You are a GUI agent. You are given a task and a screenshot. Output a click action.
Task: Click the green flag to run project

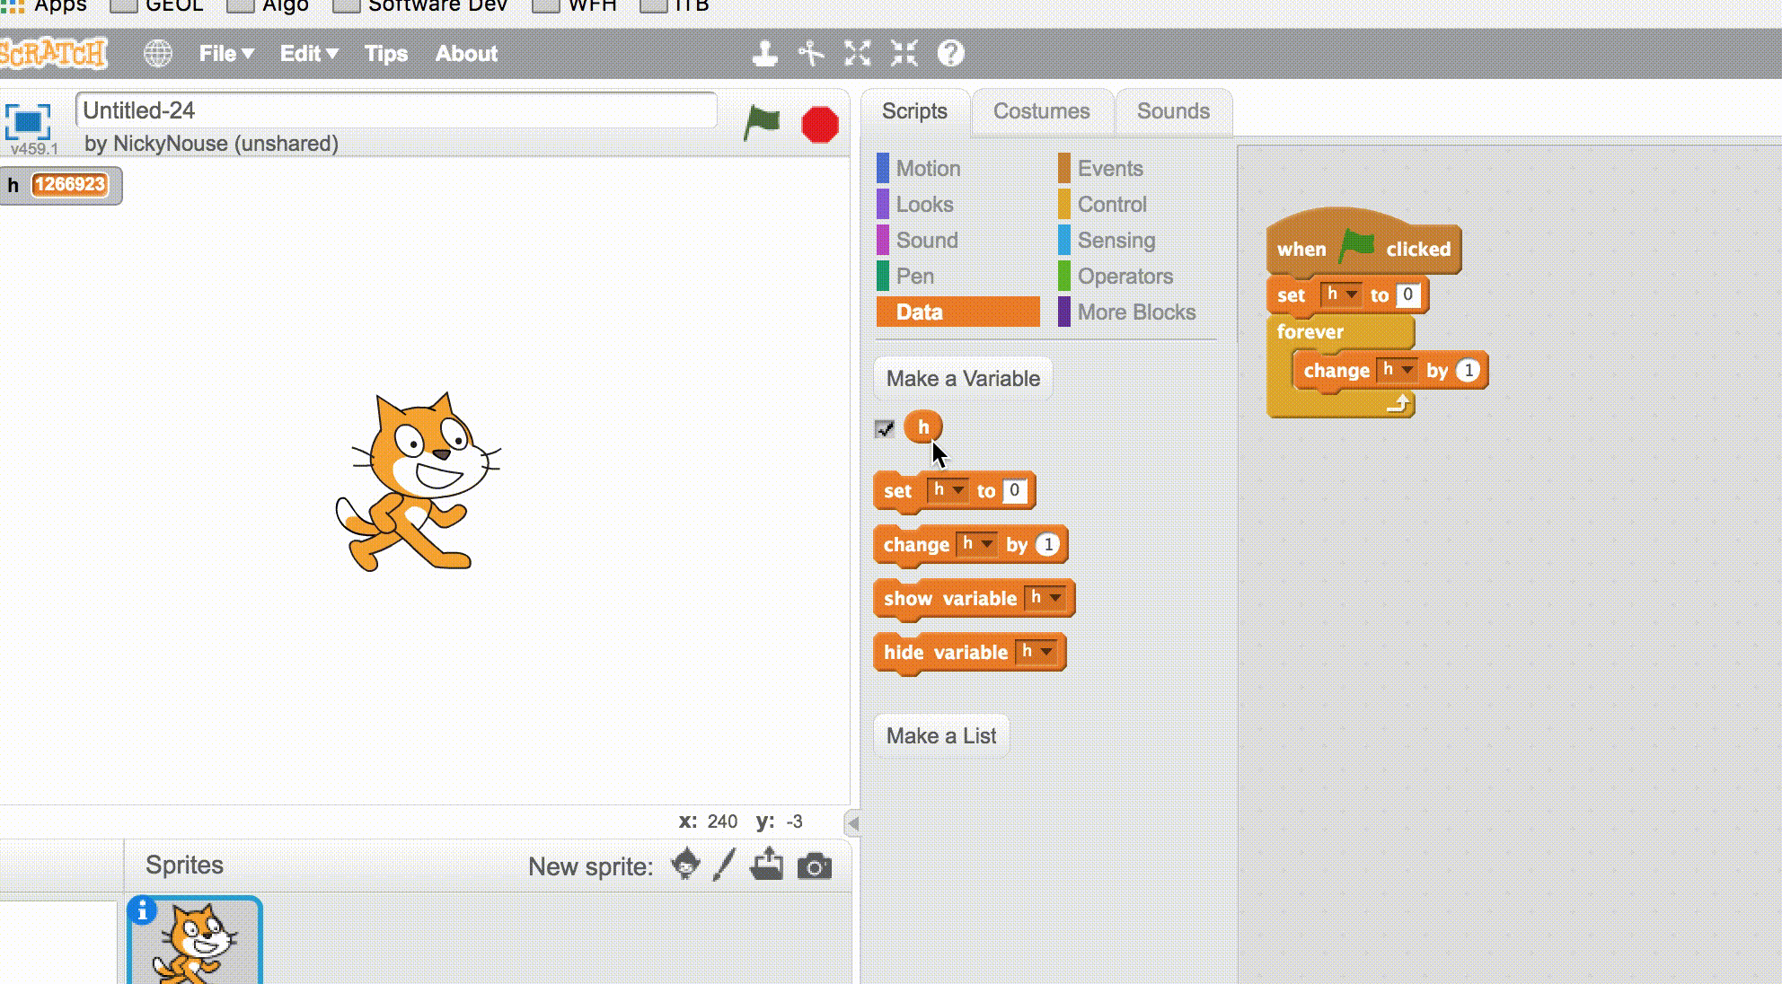(762, 123)
